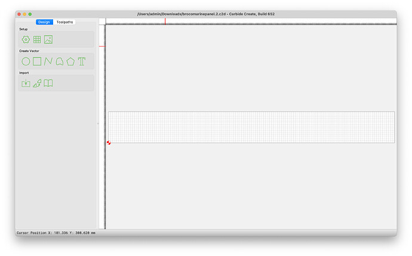Click the Import file icon
The width and height of the screenshot is (412, 256).
pos(26,83)
